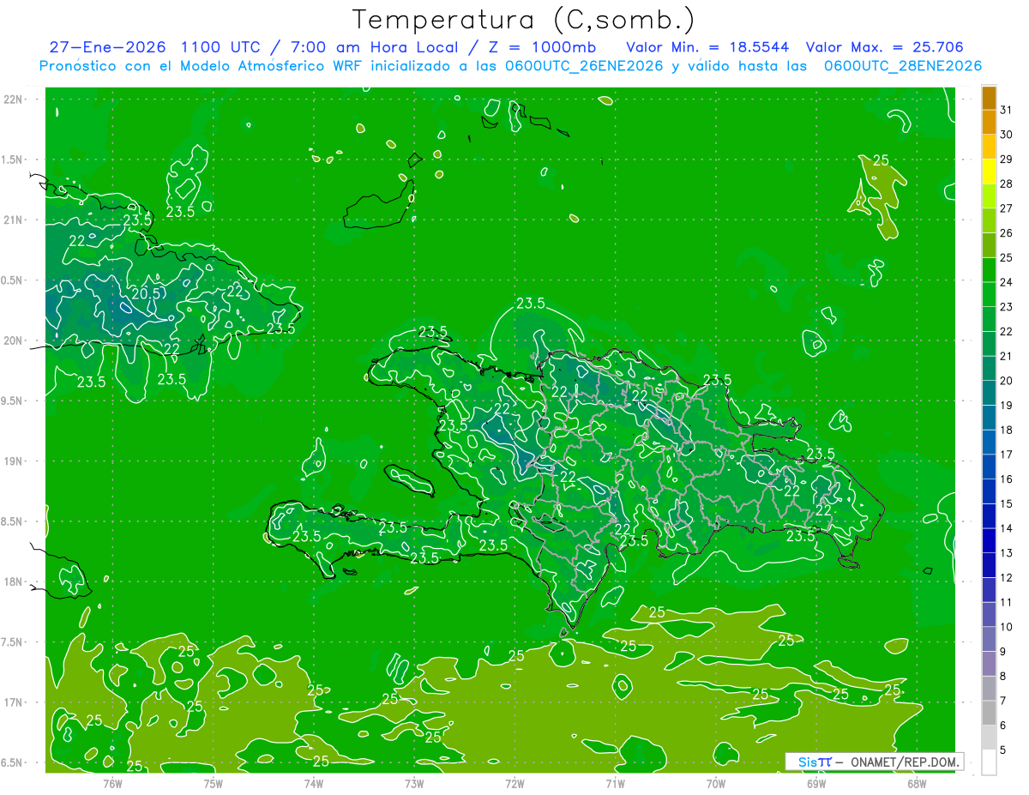Screen dimensions: 1029x795
Task: Click the '70W' longitude axis label
Action: pyautogui.click(x=715, y=783)
